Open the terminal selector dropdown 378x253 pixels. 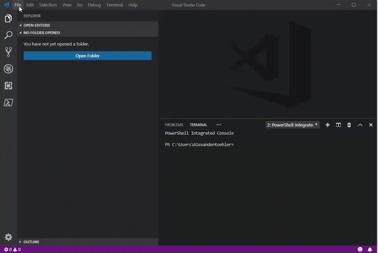pos(292,125)
